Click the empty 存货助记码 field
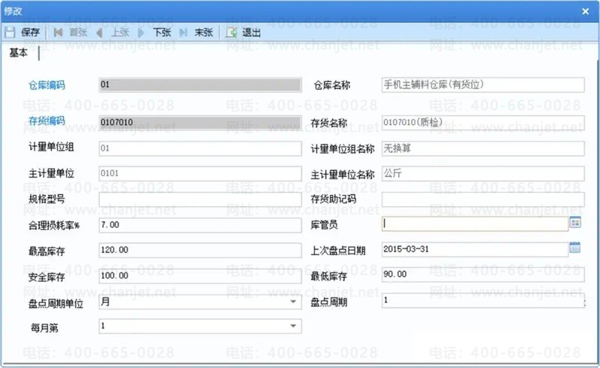The image size is (600, 368). (483, 199)
